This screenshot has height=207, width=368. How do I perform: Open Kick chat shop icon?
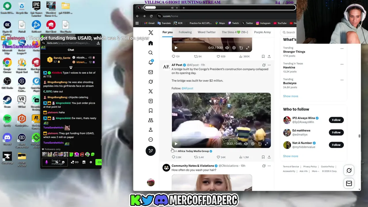(x=84, y=162)
